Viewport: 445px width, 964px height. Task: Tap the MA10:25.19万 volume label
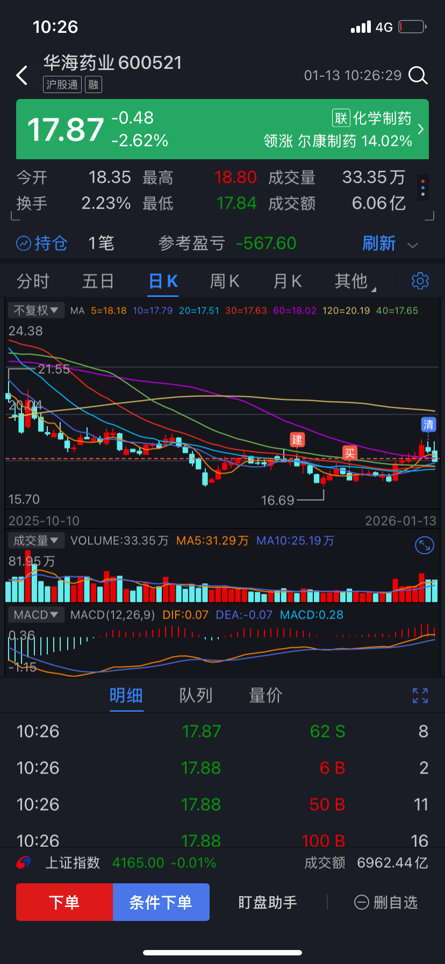click(295, 541)
